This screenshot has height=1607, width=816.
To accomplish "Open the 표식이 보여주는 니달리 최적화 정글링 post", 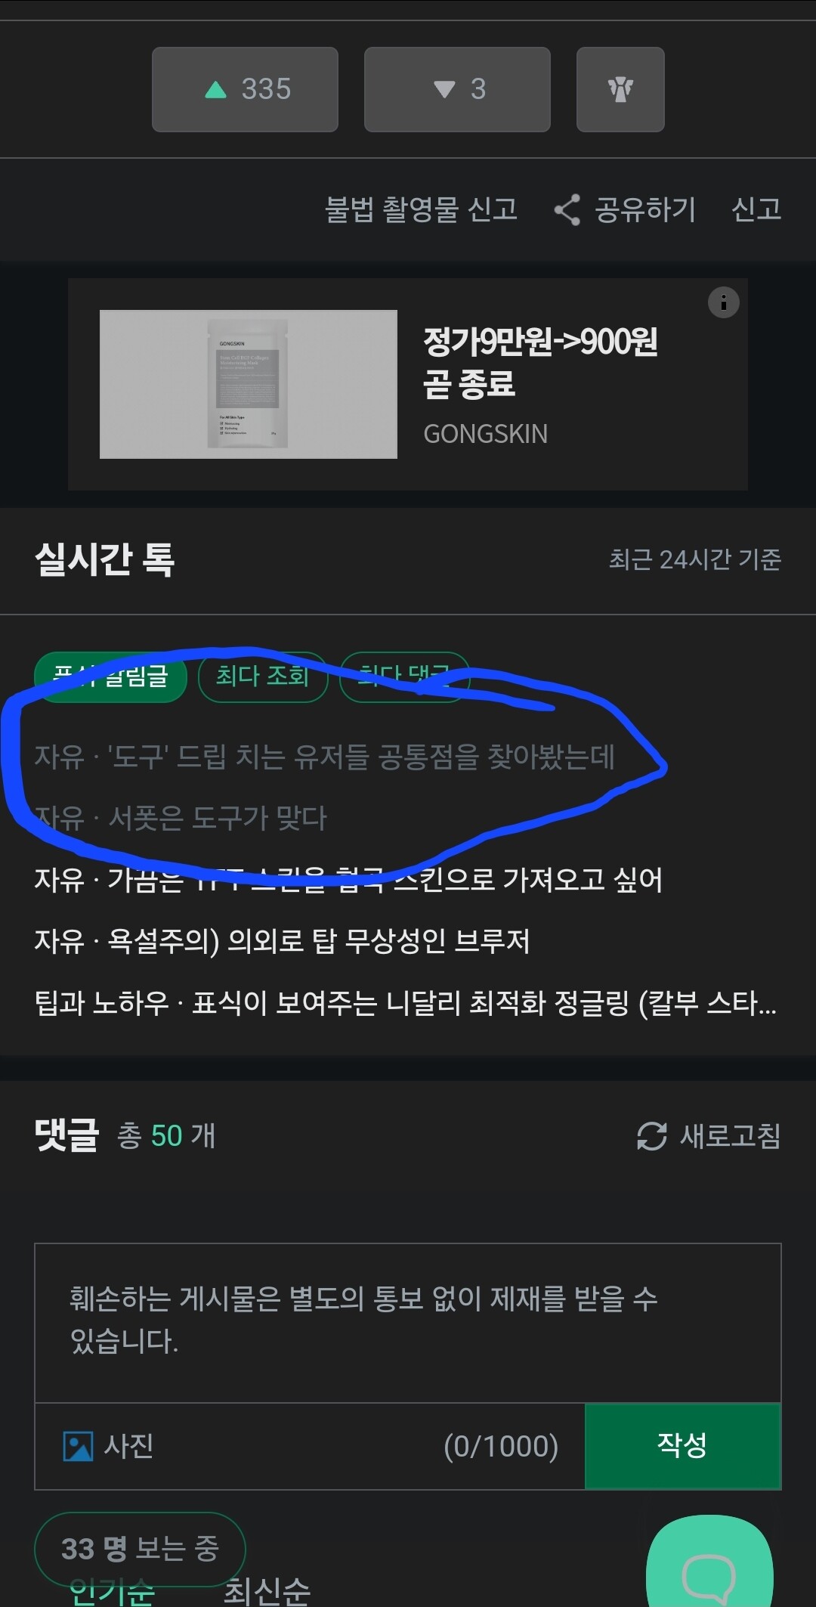I will [x=406, y=1003].
